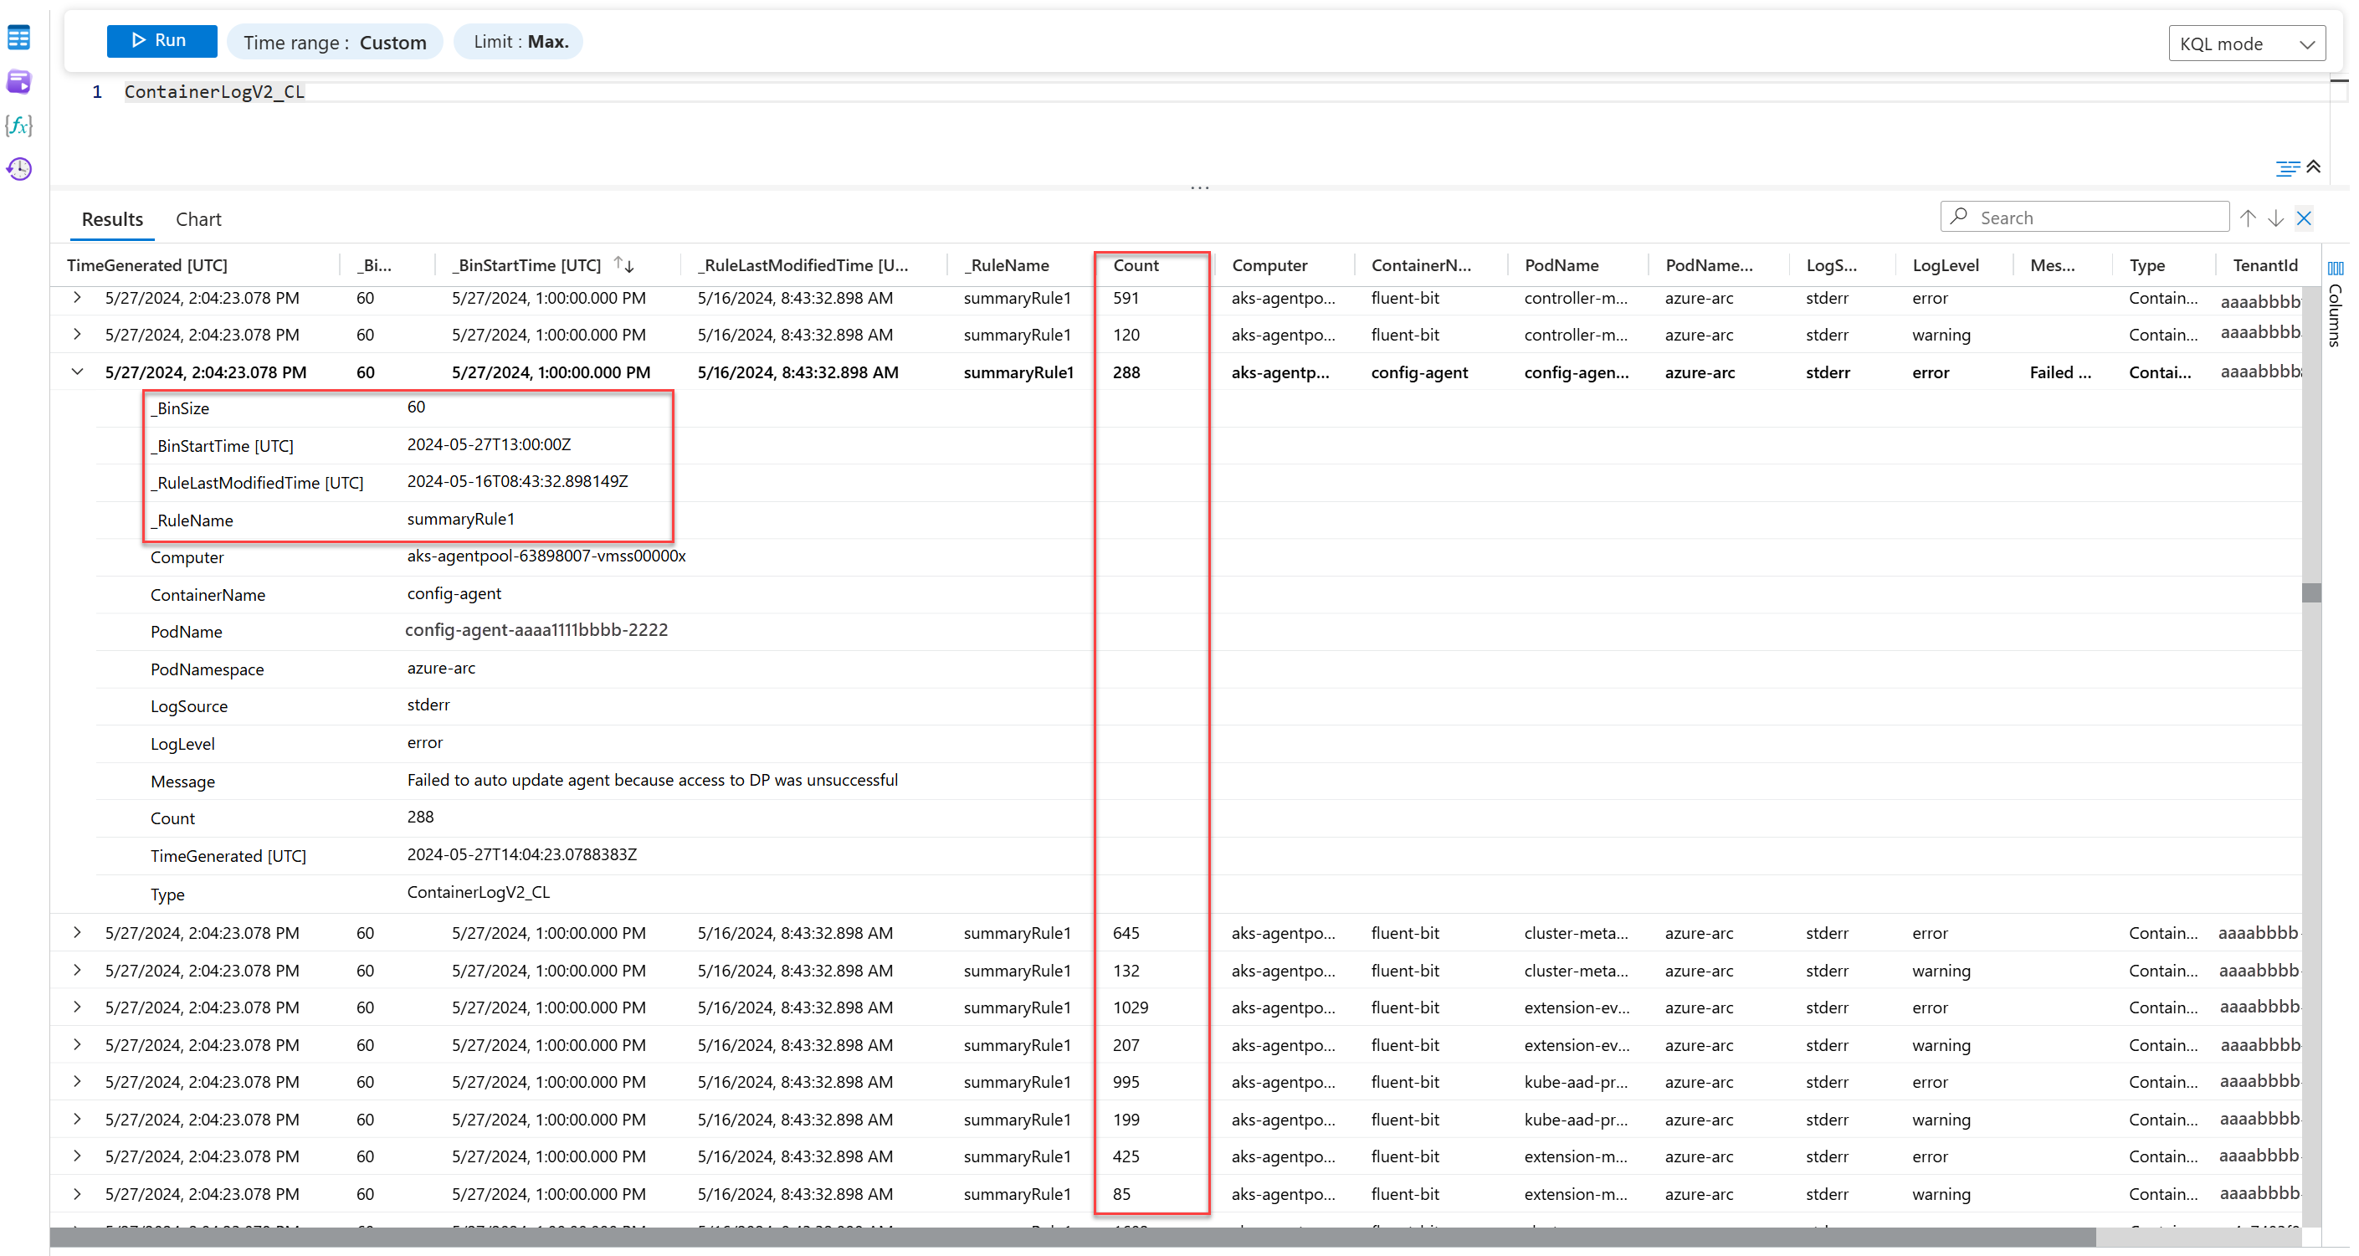The image size is (2359, 1256).
Task: Go to next search result arrow
Action: click(x=2275, y=218)
